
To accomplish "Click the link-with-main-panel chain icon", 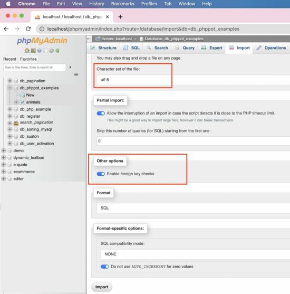I will [x=76, y=74].
